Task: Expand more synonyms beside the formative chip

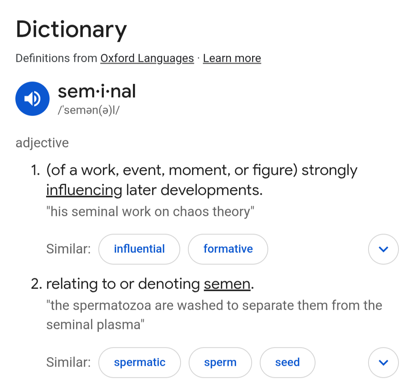Action: coord(383,249)
